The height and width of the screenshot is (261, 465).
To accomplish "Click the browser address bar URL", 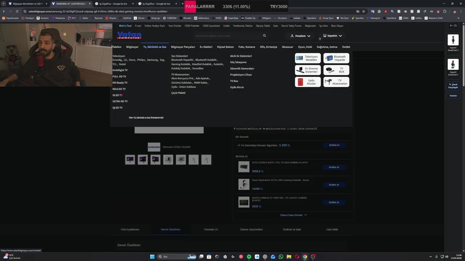I will click(98, 11).
